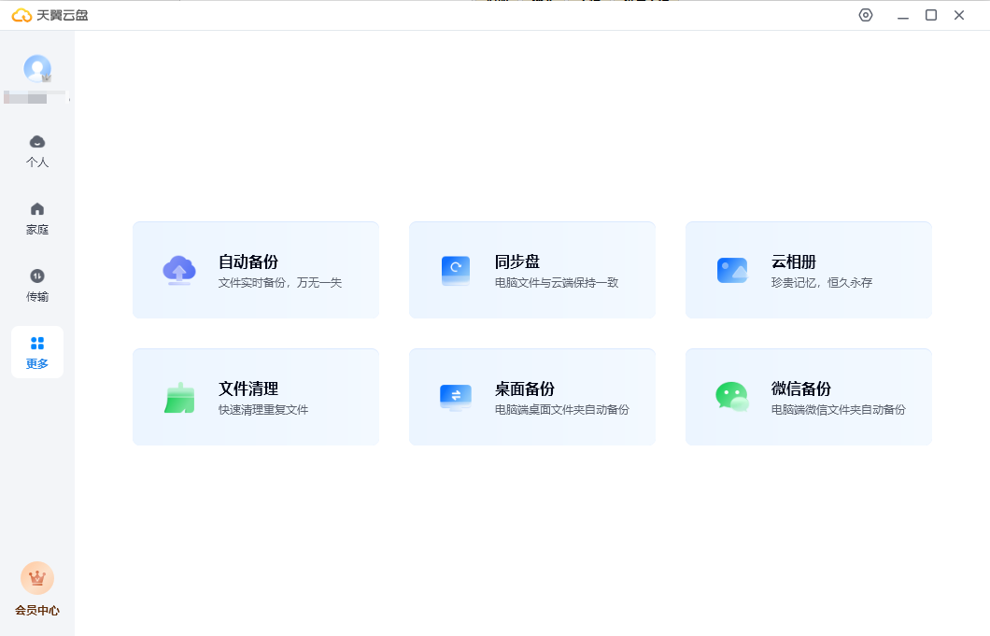Click text 电脑端微信文件夹自动备份
The height and width of the screenshot is (636, 990).
pos(839,410)
